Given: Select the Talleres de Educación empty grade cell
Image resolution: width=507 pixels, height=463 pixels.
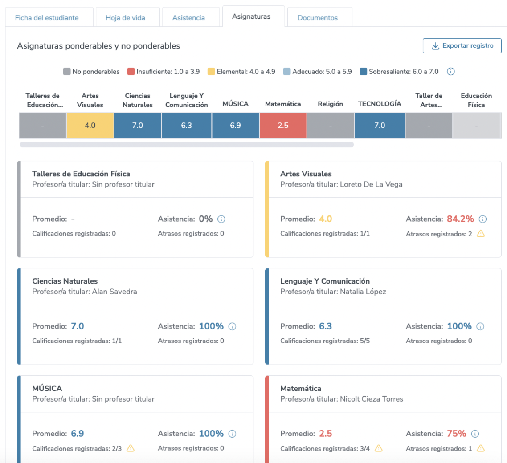Looking at the screenshot, I should pos(43,126).
